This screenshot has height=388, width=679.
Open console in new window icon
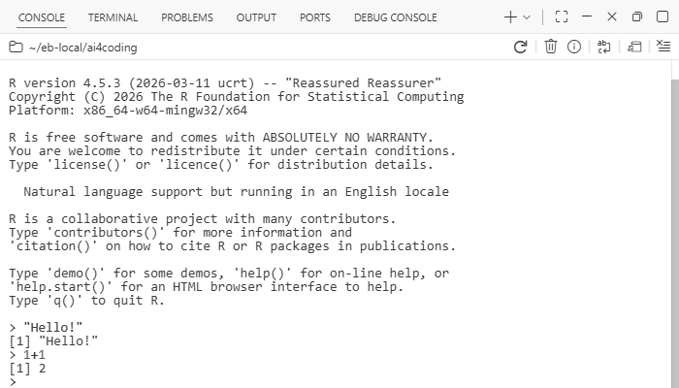click(634, 47)
